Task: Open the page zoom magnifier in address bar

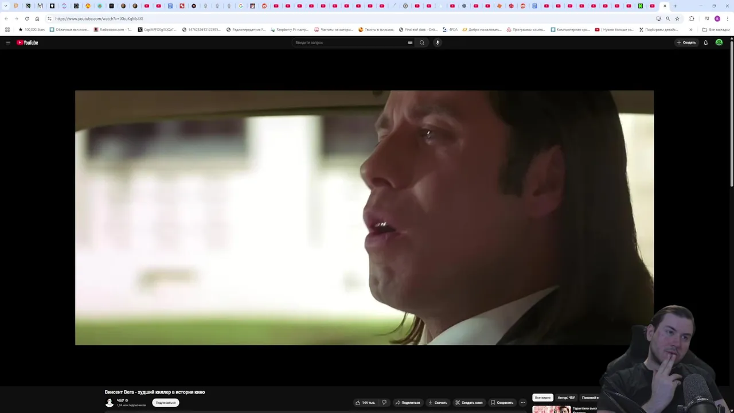Action: point(667,18)
